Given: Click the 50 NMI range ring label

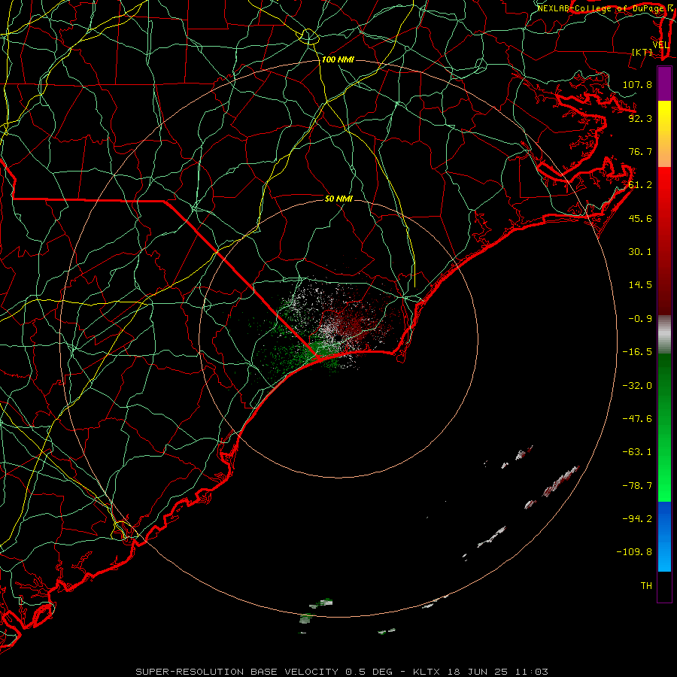Looking at the screenshot, I should pyautogui.click(x=338, y=199).
